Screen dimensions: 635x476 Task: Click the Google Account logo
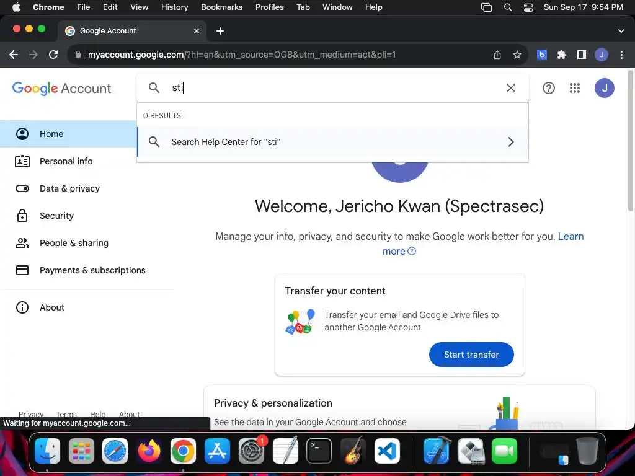click(x=61, y=88)
